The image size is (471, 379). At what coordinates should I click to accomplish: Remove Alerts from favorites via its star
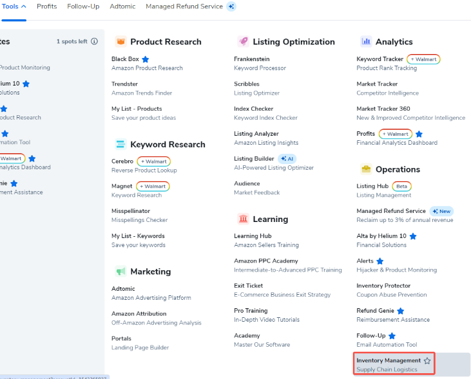tap(380, 261)
